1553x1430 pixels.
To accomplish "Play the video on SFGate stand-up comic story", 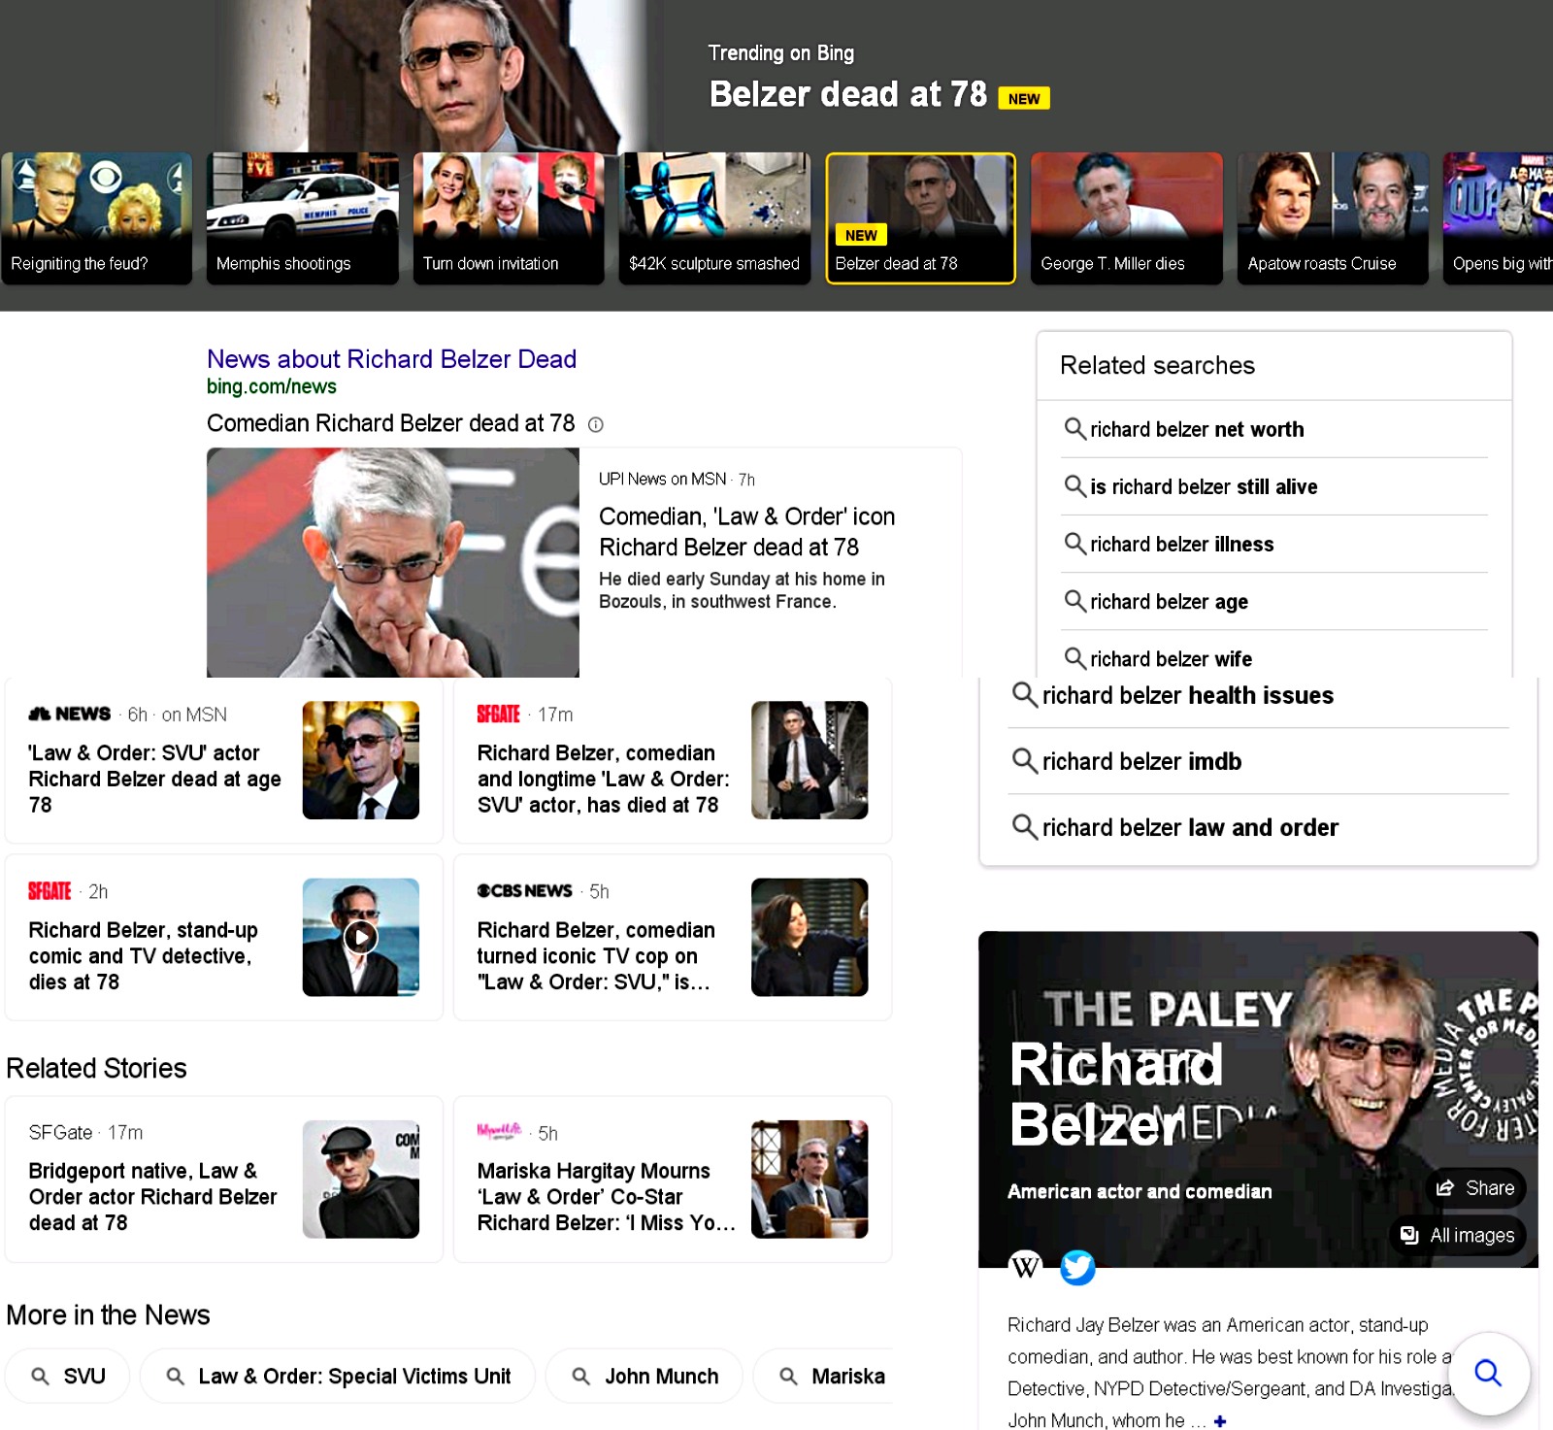I will 361,937.
